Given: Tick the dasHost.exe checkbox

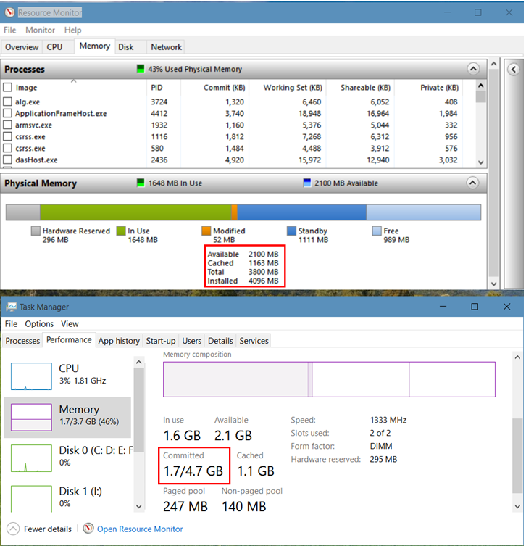Looking at the screenshot, I should point(8,160).
